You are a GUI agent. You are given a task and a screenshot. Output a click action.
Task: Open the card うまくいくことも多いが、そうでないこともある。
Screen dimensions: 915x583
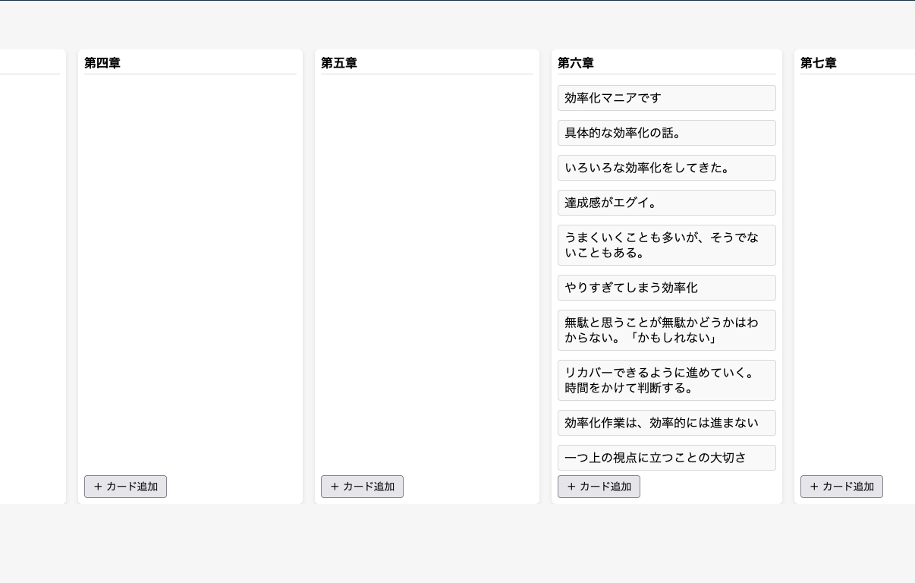pyautogui.click(x=667, y=245)
